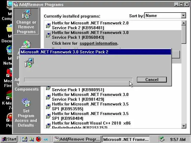Click icon beside KB958484 hotfix entry
This screenshot has width=191, height=143.
pos(48,116)
